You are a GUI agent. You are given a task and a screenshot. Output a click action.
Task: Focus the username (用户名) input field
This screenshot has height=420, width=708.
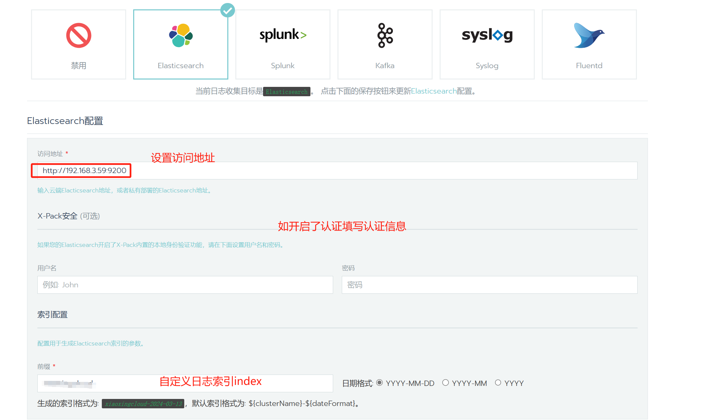coord(185,285)
